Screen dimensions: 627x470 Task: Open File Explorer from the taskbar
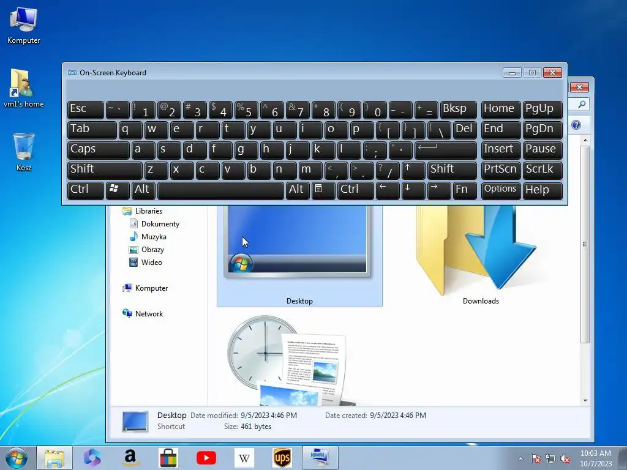pos(54,458)
